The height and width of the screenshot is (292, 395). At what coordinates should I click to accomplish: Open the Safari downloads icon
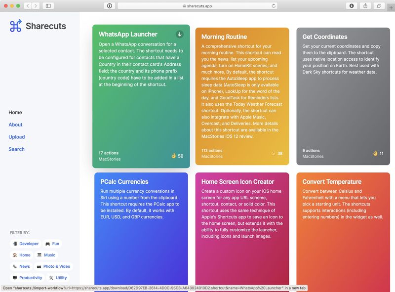click(x=352, y=6)
